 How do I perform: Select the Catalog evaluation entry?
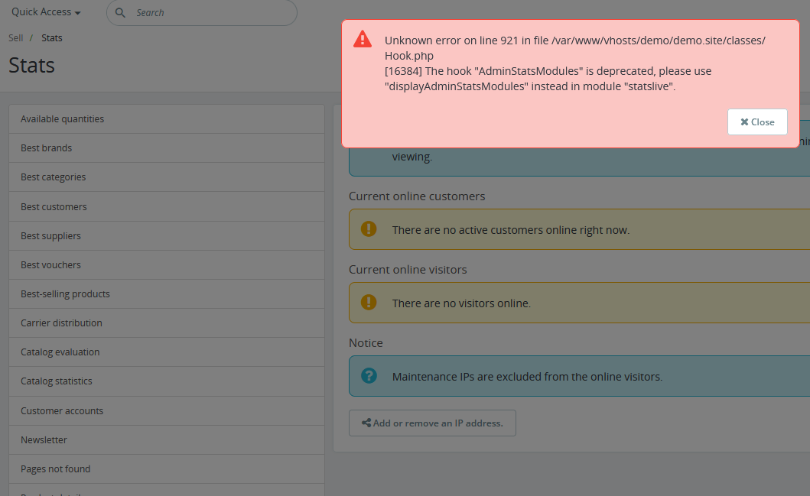click(x=60, y=352)
